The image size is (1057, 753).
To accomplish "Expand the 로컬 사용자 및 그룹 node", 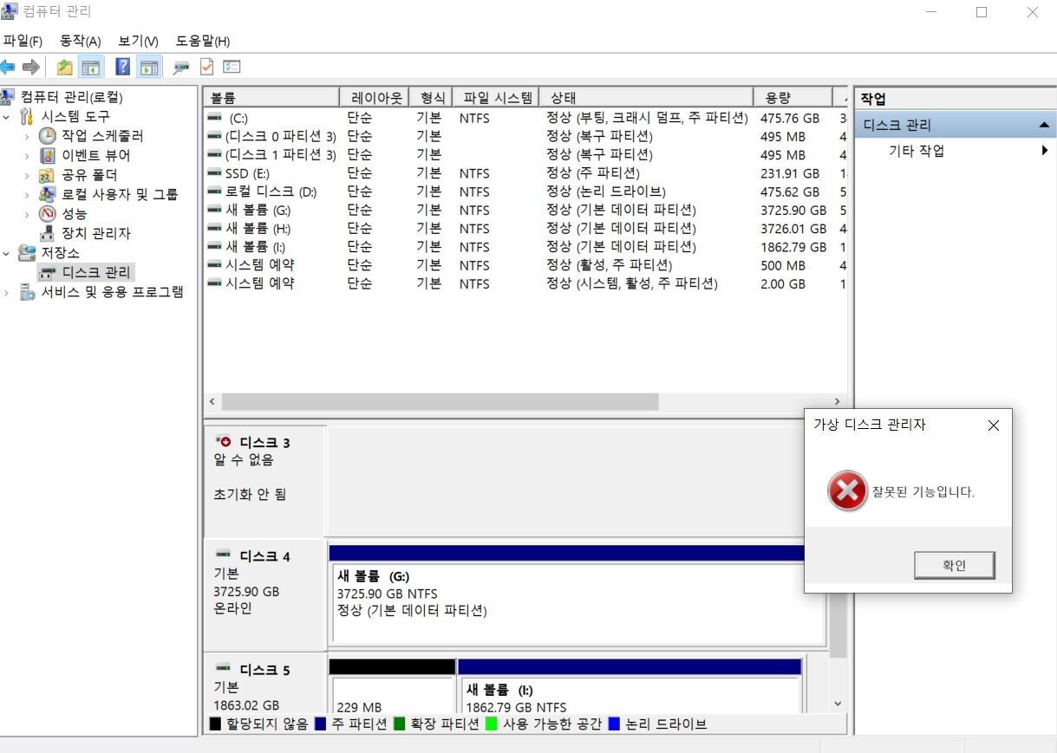I will 27,194.
